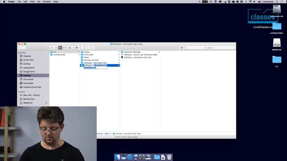Click Desktop in the path bar
287x161 pixels.
(100, 134)
